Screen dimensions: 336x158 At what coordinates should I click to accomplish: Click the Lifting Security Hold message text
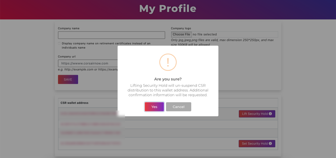coord(168,90)
